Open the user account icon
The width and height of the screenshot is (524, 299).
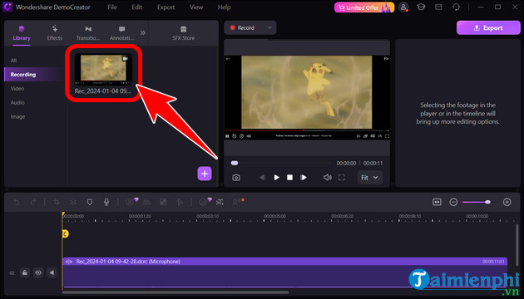pyautogui.click(x=403, y=7)
